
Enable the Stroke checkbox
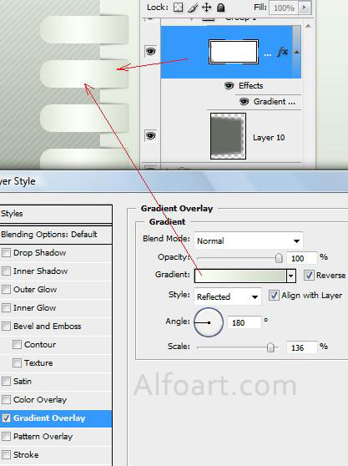coord(6,454)
